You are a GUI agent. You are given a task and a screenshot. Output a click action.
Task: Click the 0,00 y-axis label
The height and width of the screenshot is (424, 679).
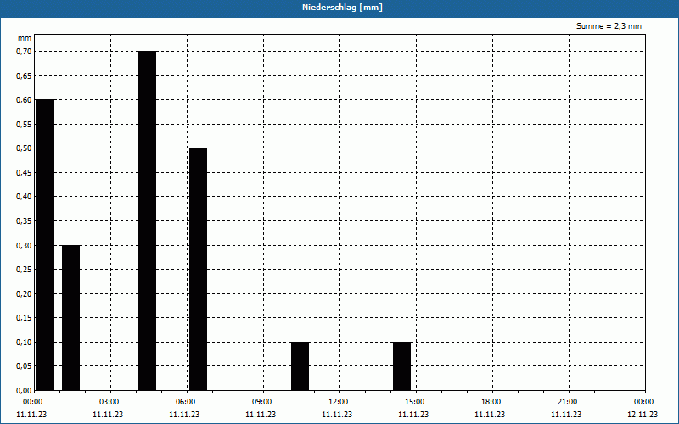[x=24, y=391]
